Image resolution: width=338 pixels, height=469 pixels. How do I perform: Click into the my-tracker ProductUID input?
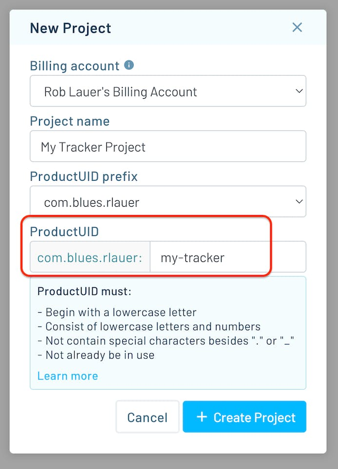pos(227,257)
